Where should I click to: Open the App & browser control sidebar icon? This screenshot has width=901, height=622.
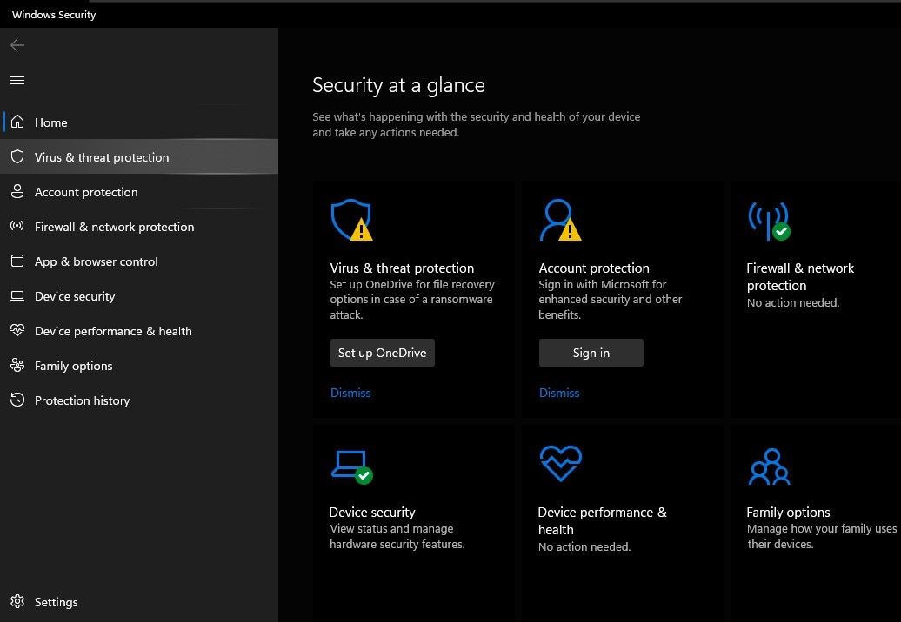tap(17, 261)
